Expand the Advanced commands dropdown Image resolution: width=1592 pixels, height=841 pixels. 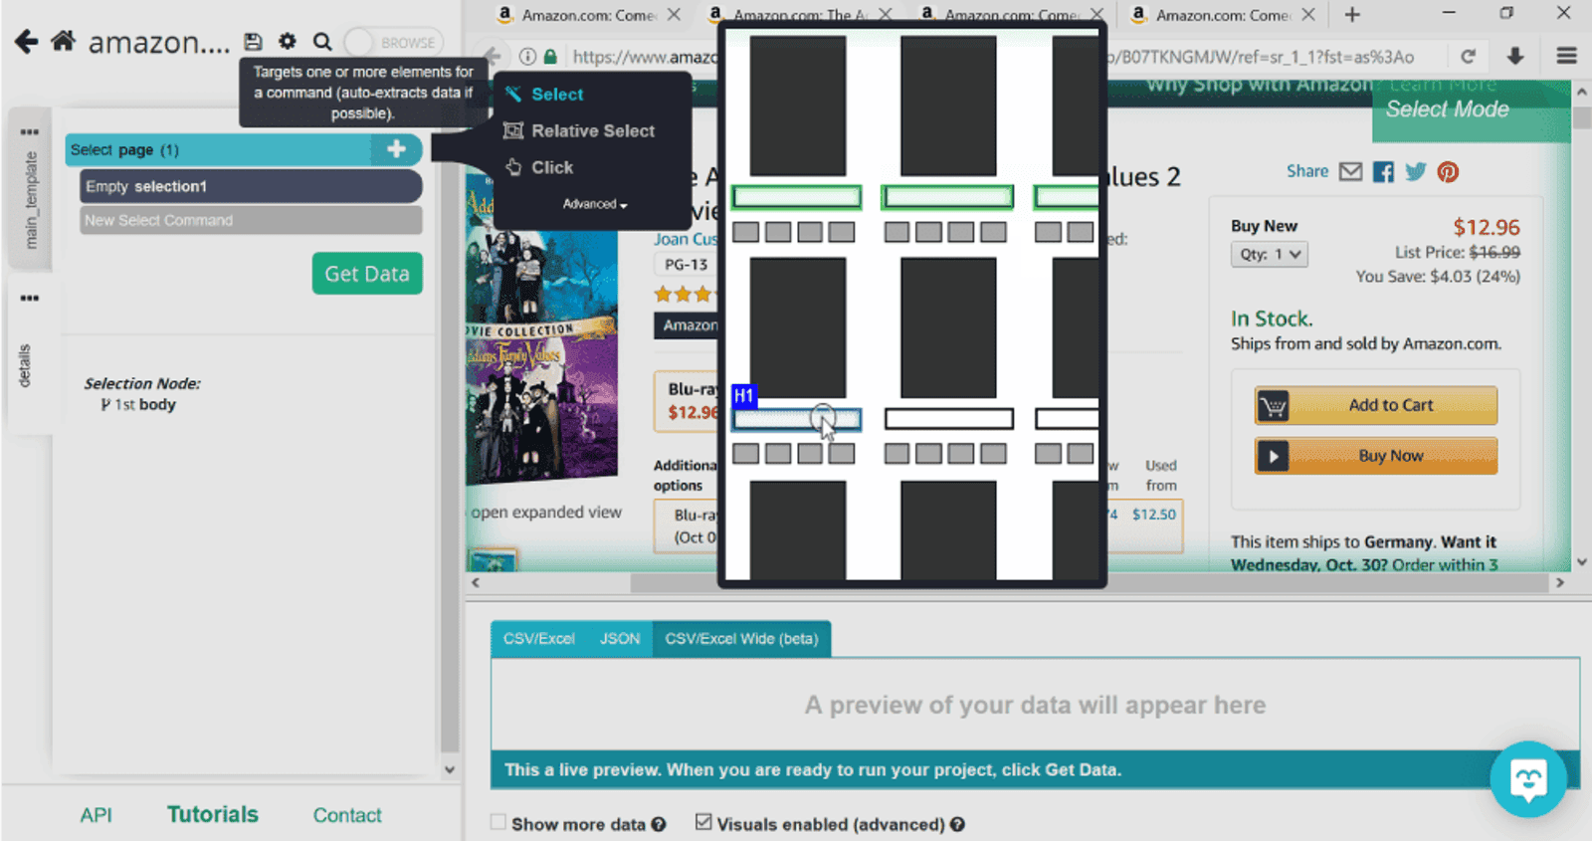[595, 204]
